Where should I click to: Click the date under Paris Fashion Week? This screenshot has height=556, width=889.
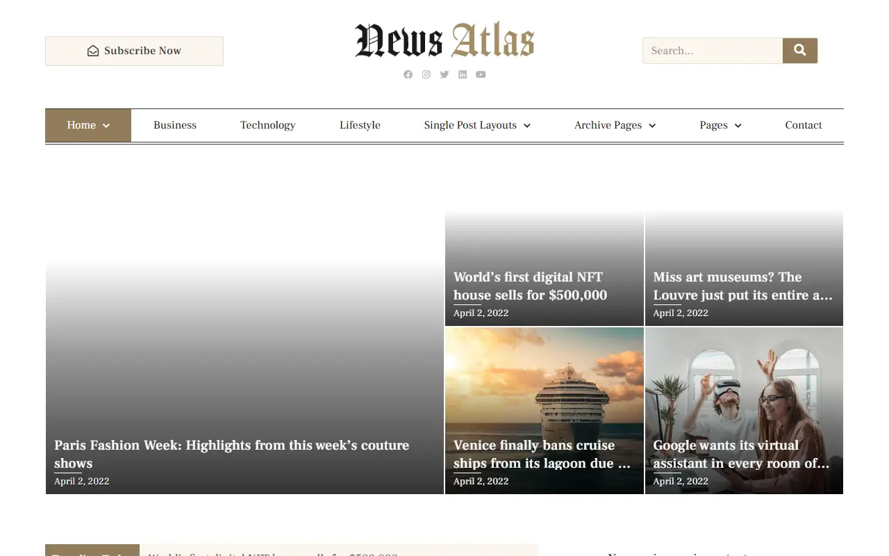81,481
